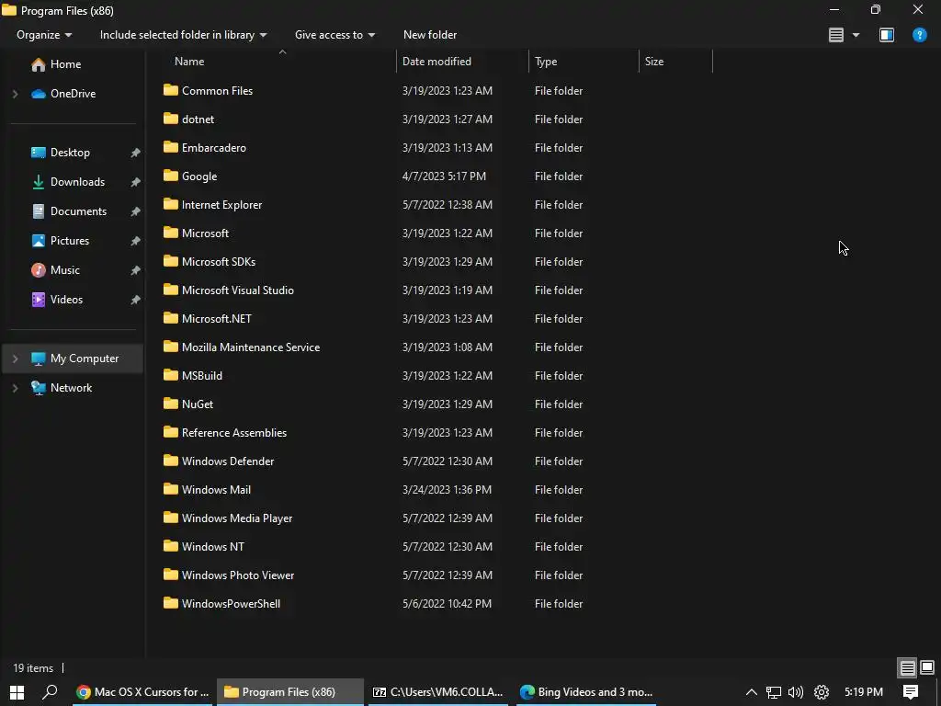Click the WindowsPowerShell folder icon
941x706 pixels.
pos(170,603)
